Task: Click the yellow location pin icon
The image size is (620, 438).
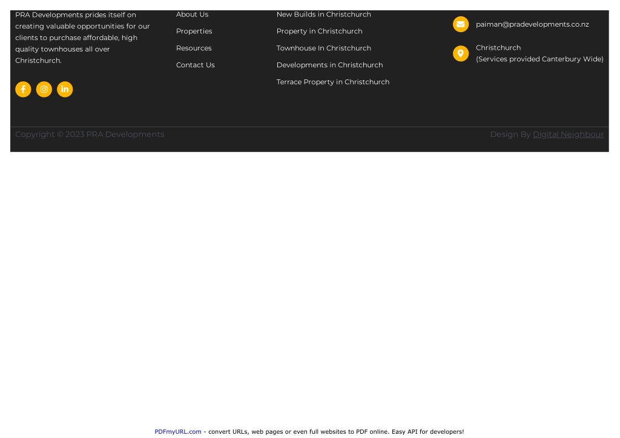Action: [461, 53]
